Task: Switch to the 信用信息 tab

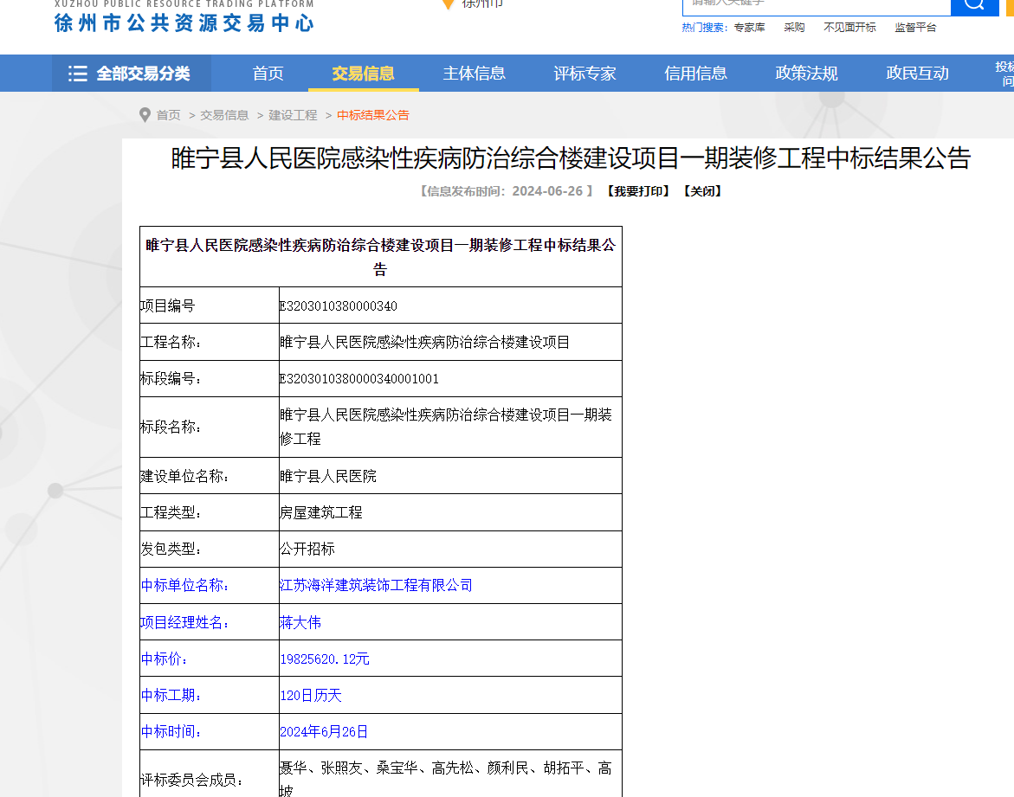Action: (x=695, y=74)
